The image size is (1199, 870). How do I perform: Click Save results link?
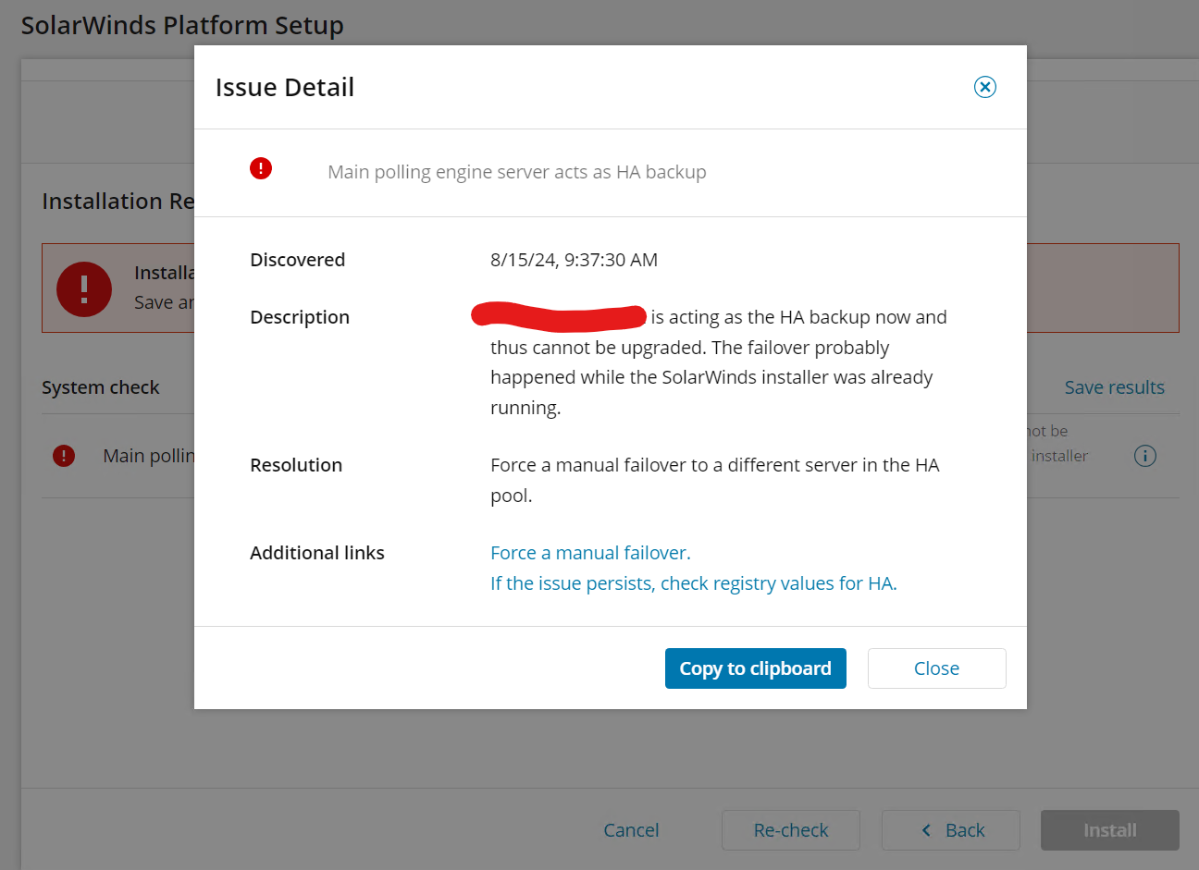(x=1114, y=387)
